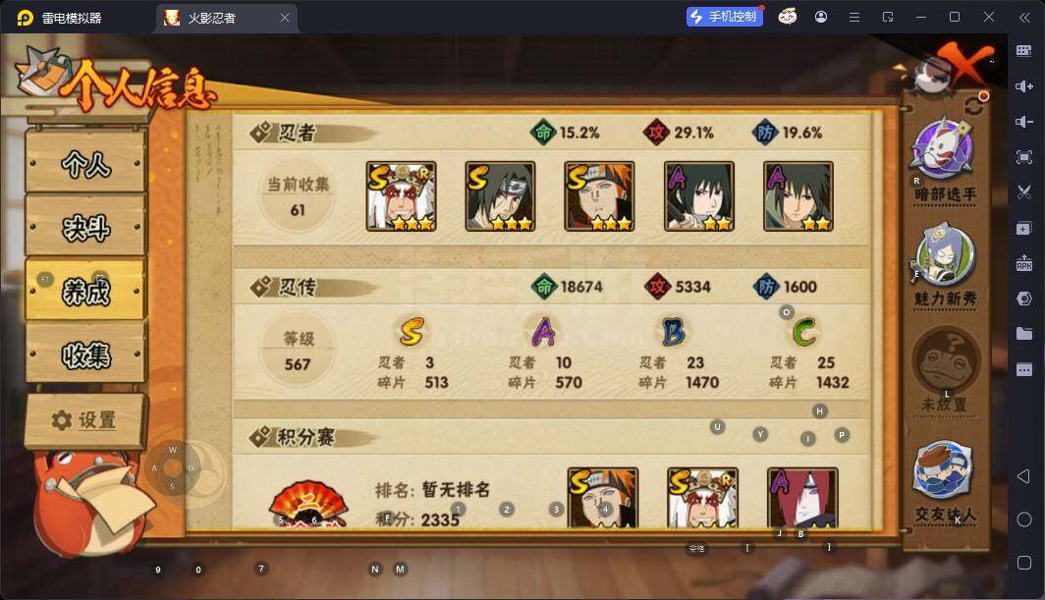The width and height of the screenshot is (1045, 600).
Task: Select the 收集 tab
Action: (x=86, y=355)
